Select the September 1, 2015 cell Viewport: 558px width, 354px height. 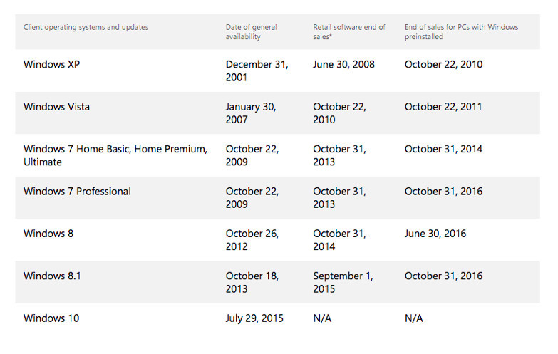coord(343,282)
